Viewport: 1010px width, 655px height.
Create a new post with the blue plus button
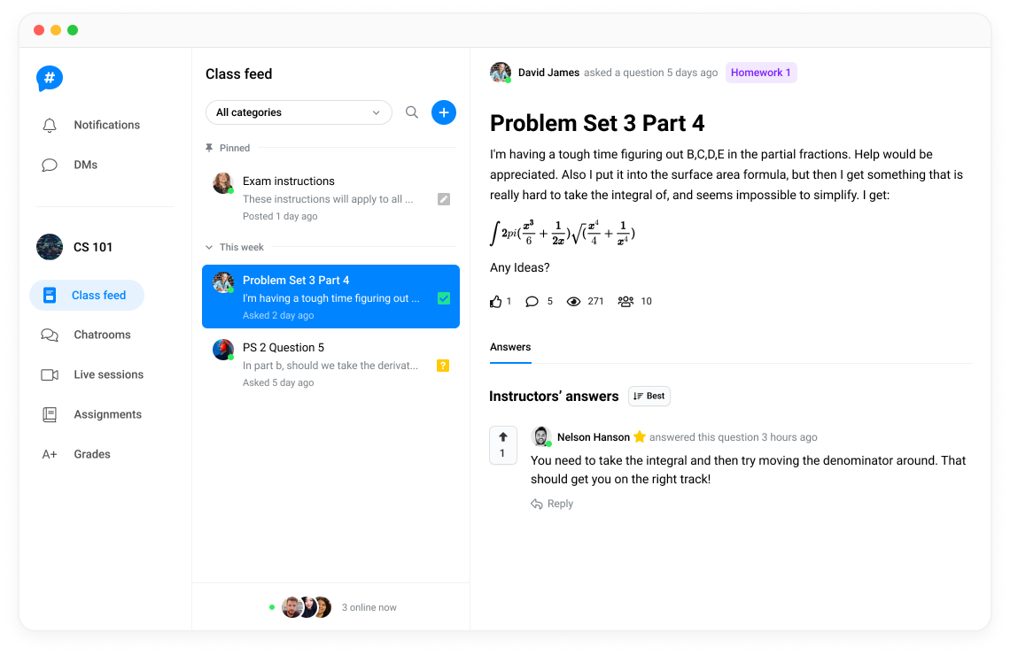point(443,112)
